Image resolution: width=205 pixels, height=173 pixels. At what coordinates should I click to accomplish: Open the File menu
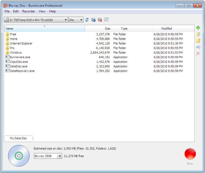(x=7, y=11)
